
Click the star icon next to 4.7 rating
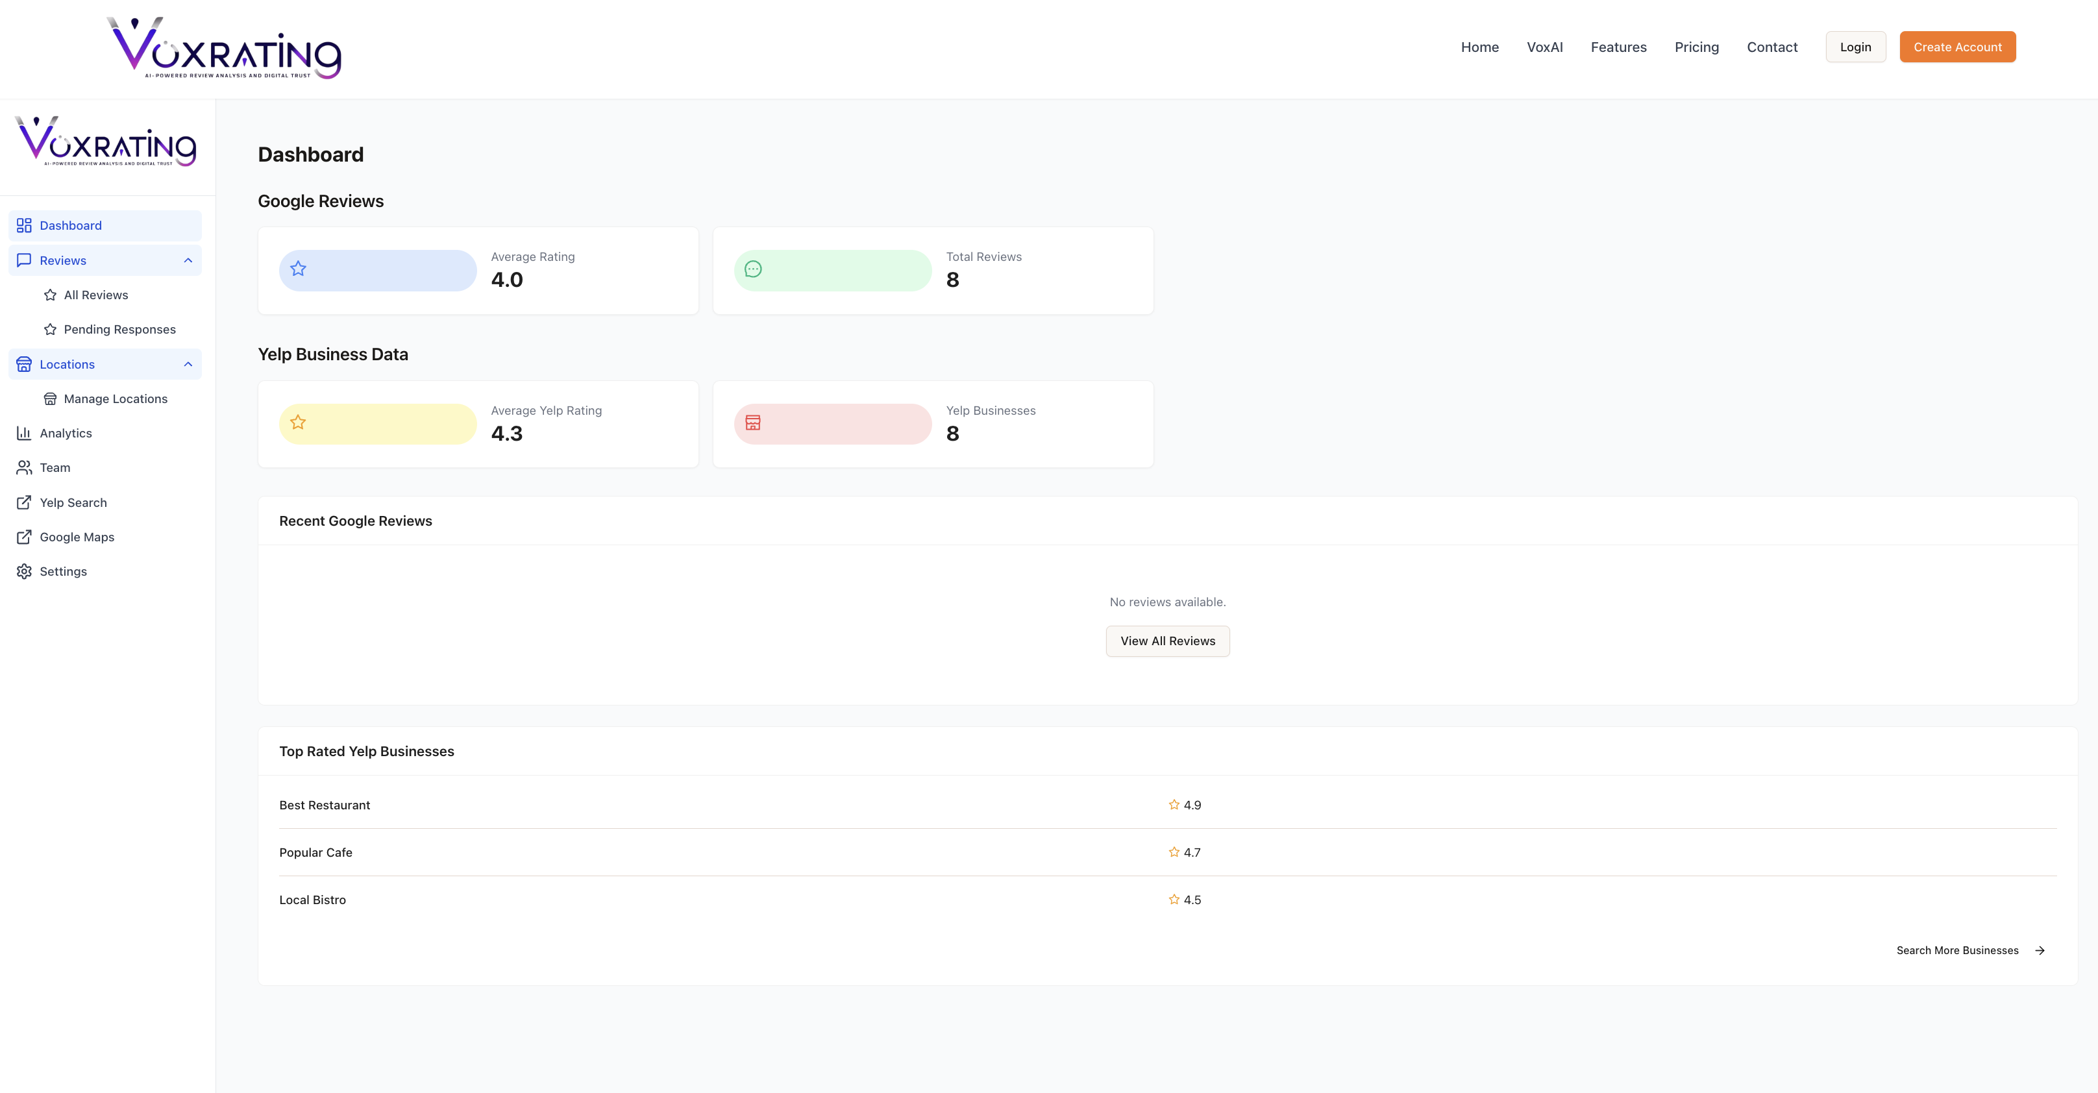tap(1174, 852)
